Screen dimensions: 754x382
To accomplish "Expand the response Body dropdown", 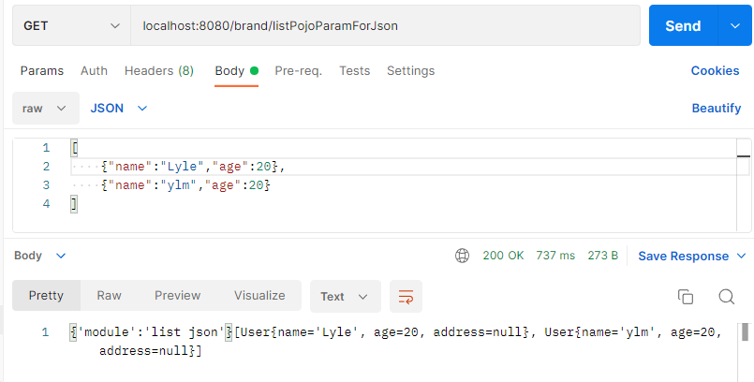I will point(39,256).
